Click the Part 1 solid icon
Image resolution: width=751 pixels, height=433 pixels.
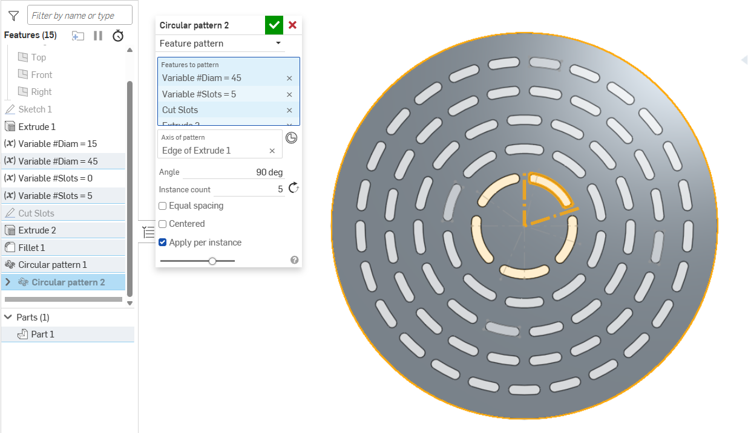[22, 334]
